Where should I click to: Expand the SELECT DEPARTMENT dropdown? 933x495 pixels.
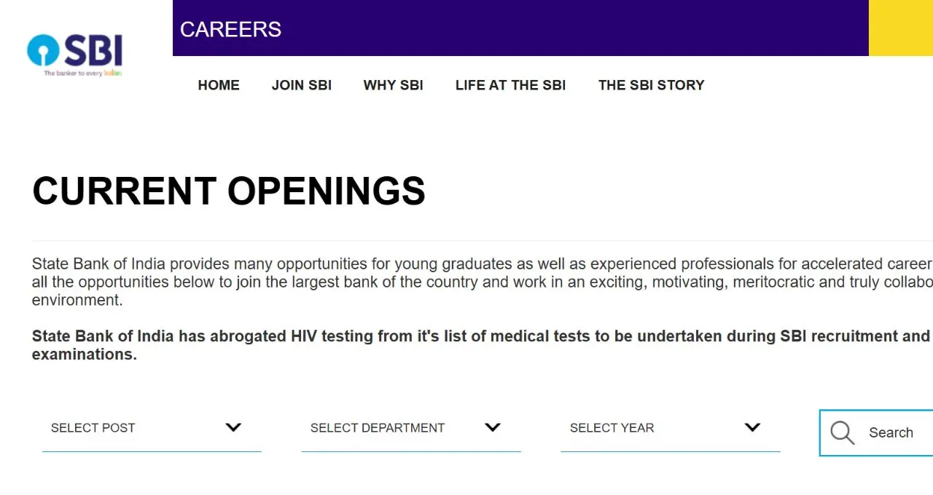coord(411,428)
